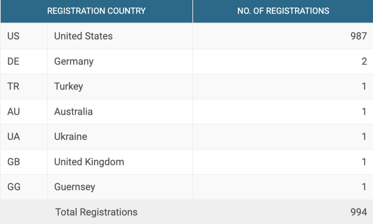Select the Australia country name
This screenshot has height=224, width=373.
[73, 111]
